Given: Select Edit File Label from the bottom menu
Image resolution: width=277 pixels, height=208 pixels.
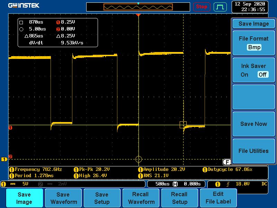Looking at the screenshot, I should (x=218, y=198).
